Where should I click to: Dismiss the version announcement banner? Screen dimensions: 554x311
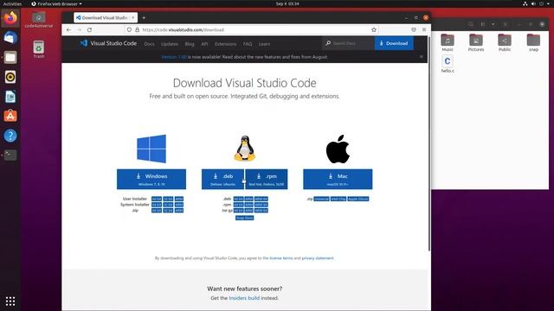pos(422,57)
